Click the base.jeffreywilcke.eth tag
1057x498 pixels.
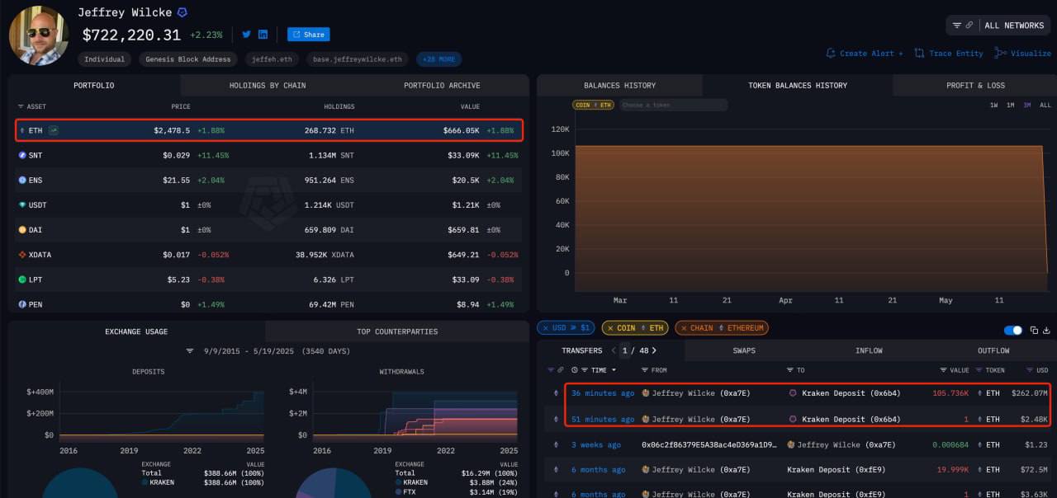[358, 59]
